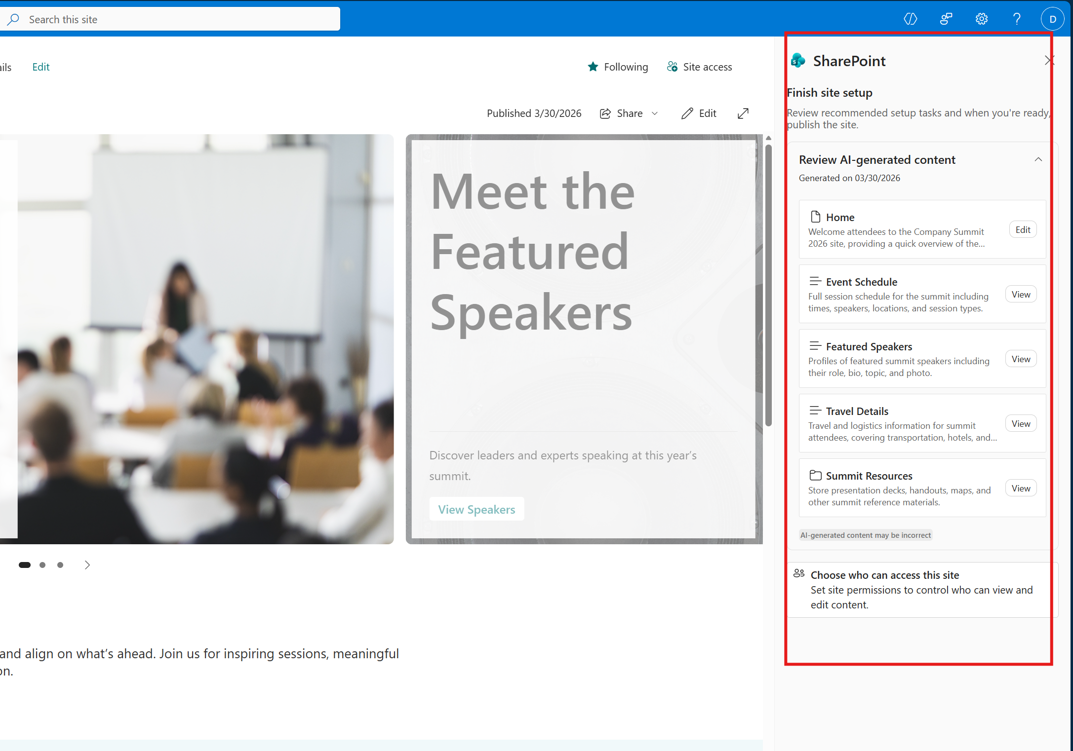The height and width of the screenshot is (751, 1073).
Task: Edit the Home AI-generated content
Action: click(x=1023, y=229)
